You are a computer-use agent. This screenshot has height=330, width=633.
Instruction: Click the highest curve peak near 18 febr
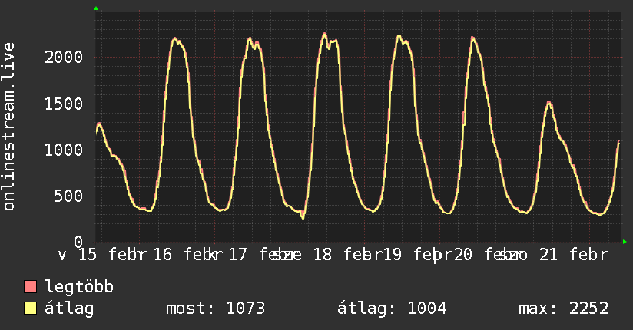324,34
